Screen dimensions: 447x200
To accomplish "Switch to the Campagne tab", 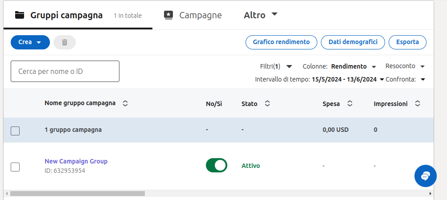I will pos(193,16).
